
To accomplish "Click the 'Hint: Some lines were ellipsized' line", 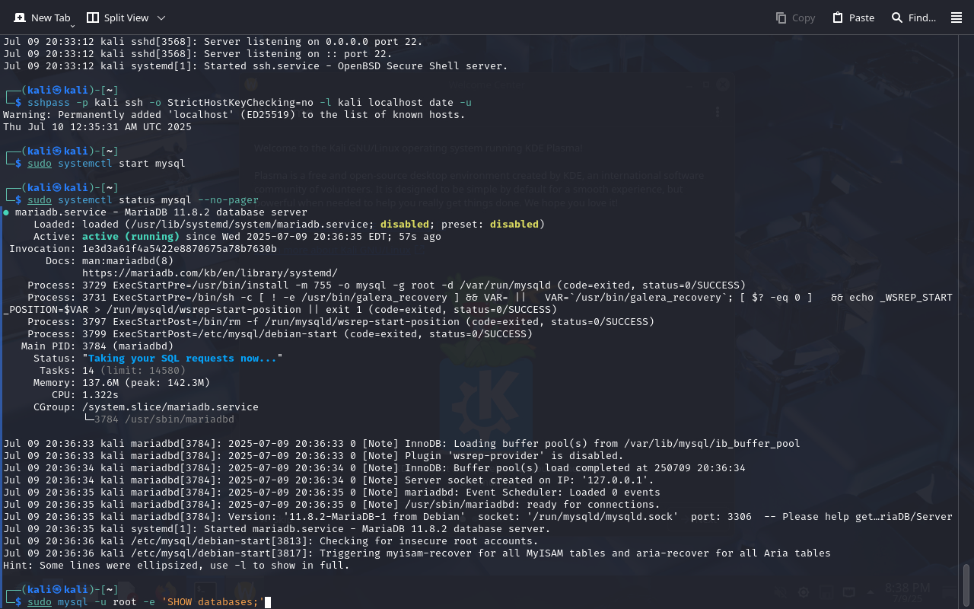I will point(177,565).
